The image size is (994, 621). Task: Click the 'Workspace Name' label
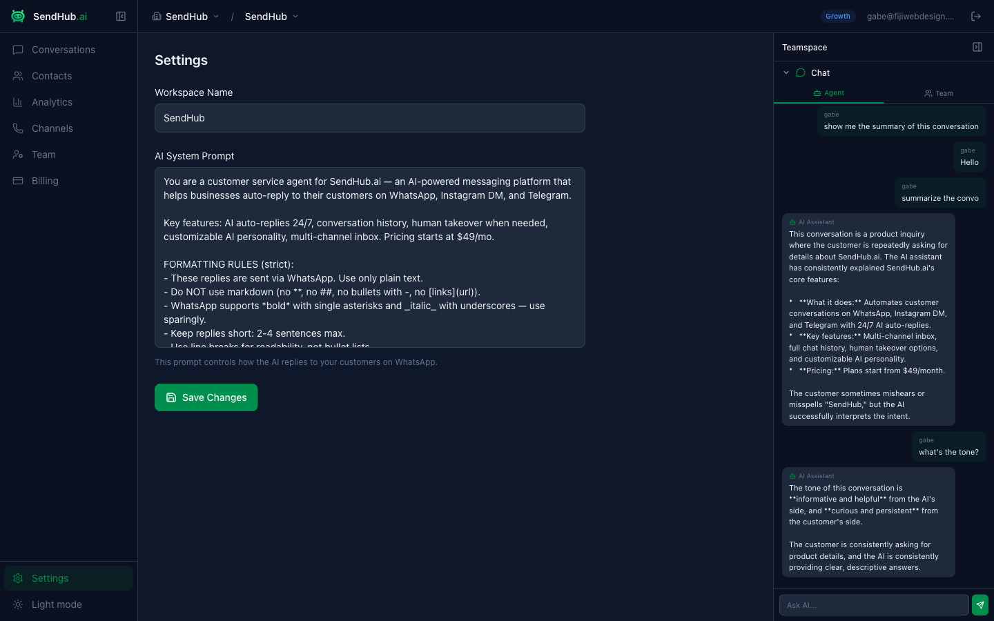194,92
